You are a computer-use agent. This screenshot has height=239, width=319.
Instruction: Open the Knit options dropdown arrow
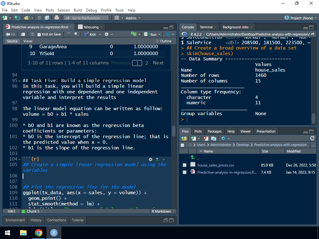tap(100, 35)
